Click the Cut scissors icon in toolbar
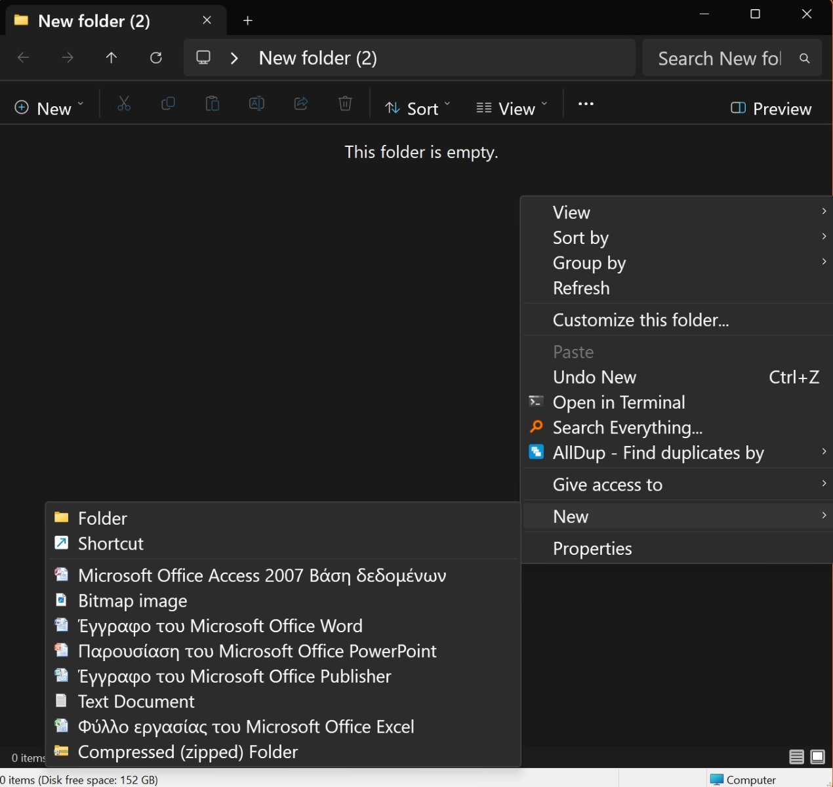The height and width of the screenshot is (787, 833). click(x=124, y=104)
